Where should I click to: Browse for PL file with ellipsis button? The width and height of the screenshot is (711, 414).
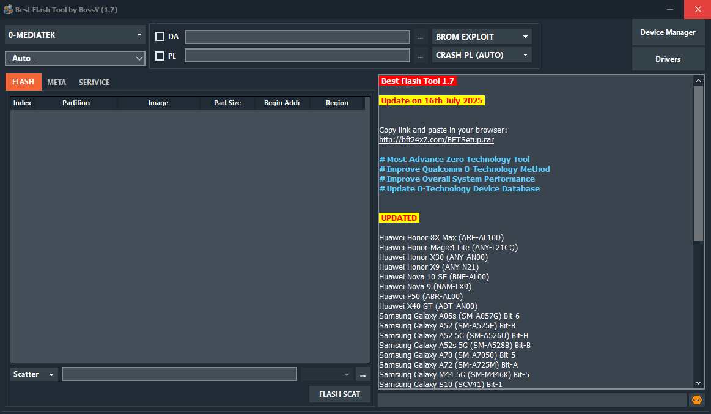421,56
